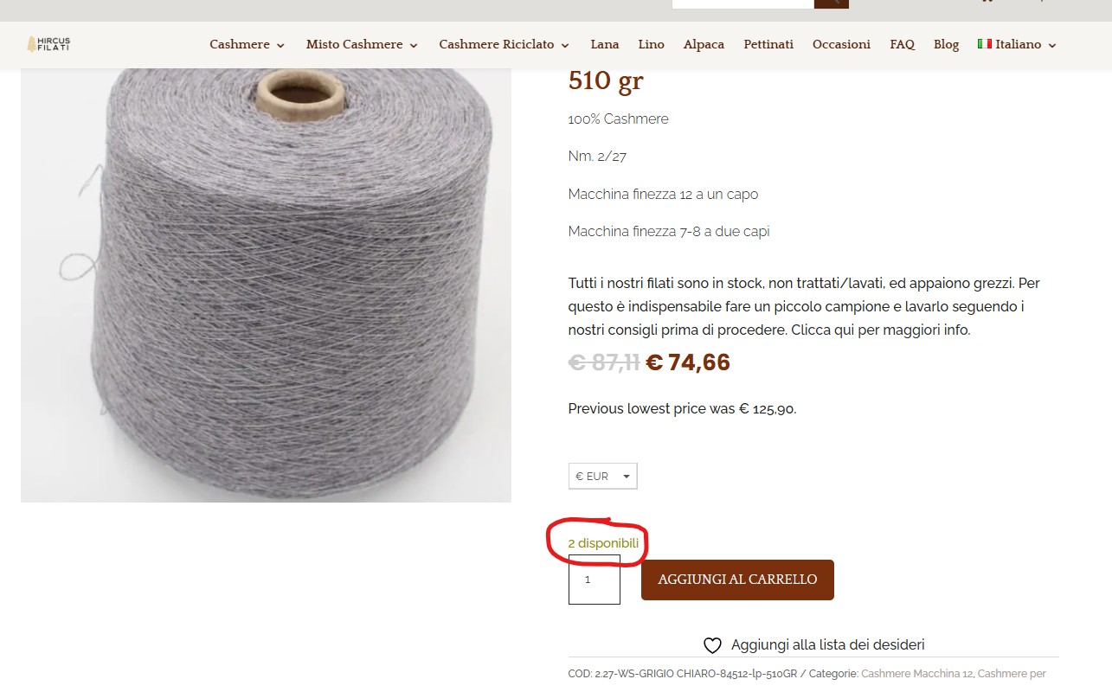Click the wishlist heart icon
Screen dimensions: 1112x692
click(712, 645)
